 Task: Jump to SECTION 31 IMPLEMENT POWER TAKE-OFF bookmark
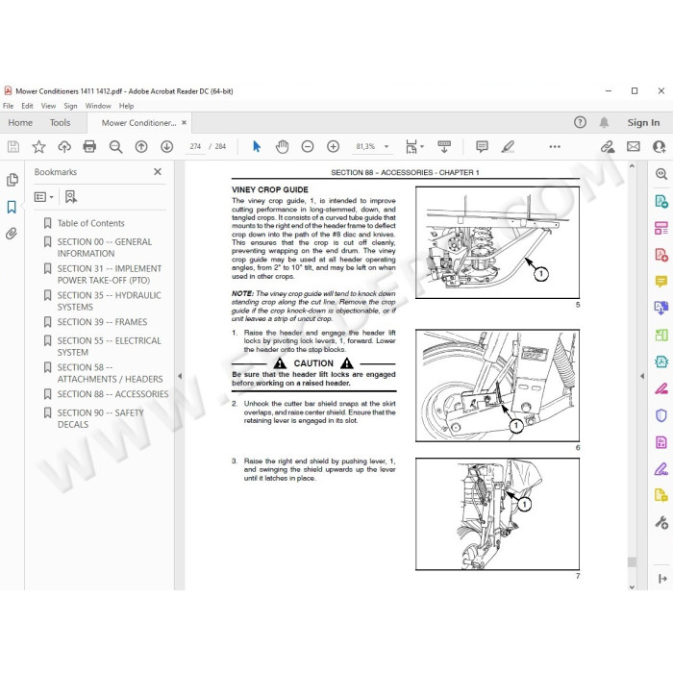[109, 274]
